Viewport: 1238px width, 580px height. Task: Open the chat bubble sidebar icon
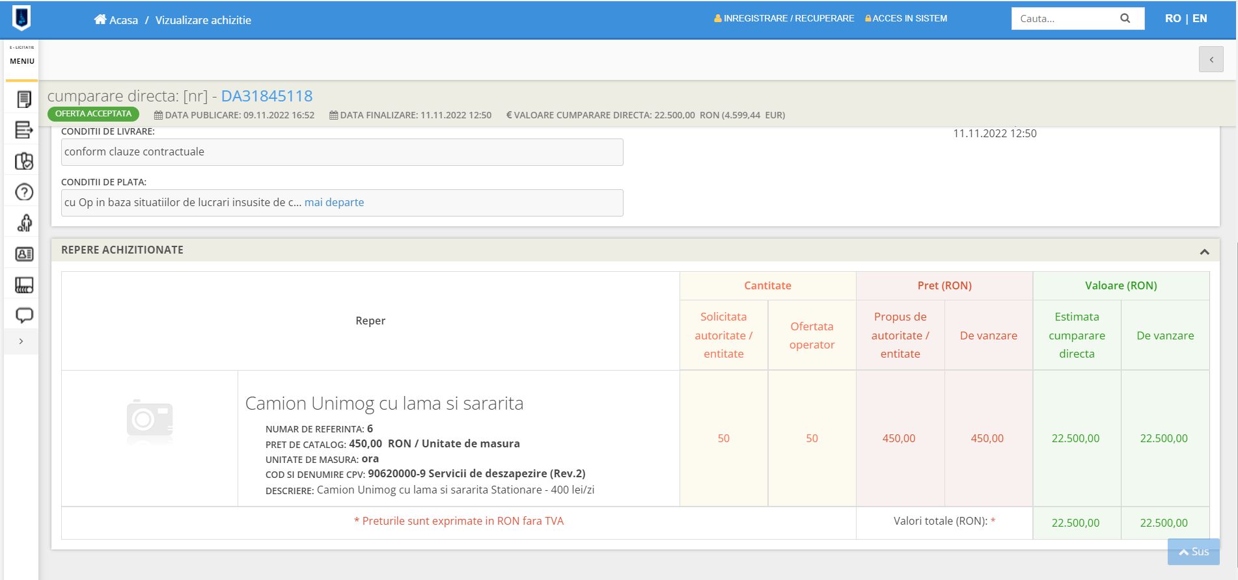(24, 315)
